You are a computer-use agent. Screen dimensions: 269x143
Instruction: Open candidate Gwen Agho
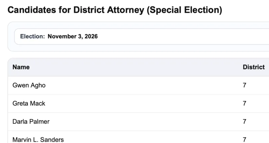tap(29, 85)
